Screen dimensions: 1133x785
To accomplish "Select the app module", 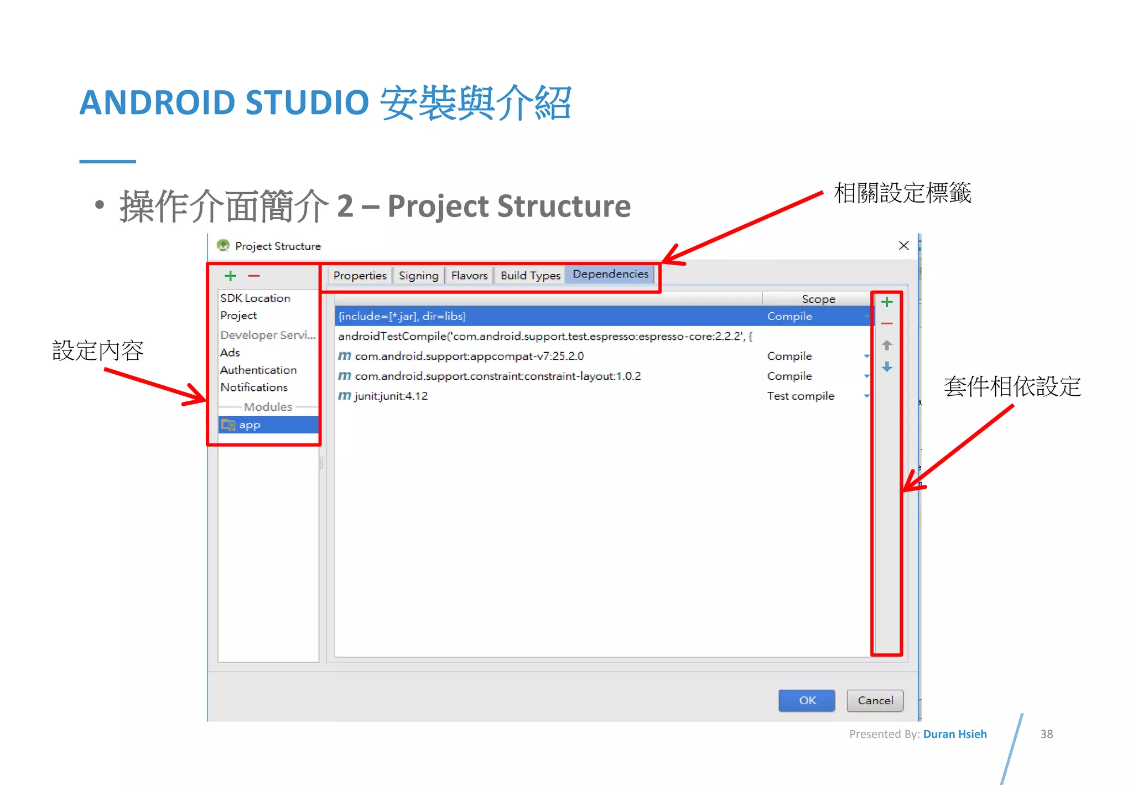I will pos(268,425).
